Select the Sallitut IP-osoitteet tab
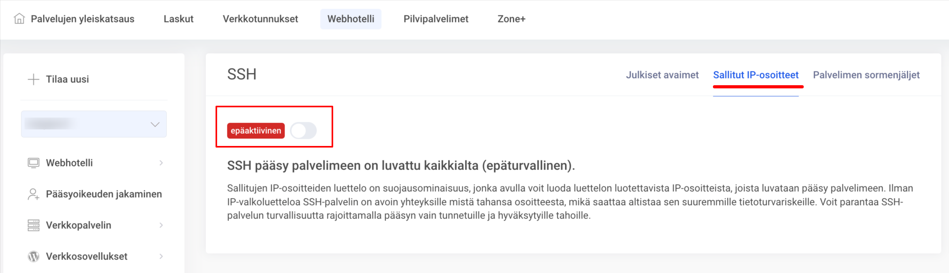This screenshot has height=273, width=949. pyautogui.click(x=756, y=75)
